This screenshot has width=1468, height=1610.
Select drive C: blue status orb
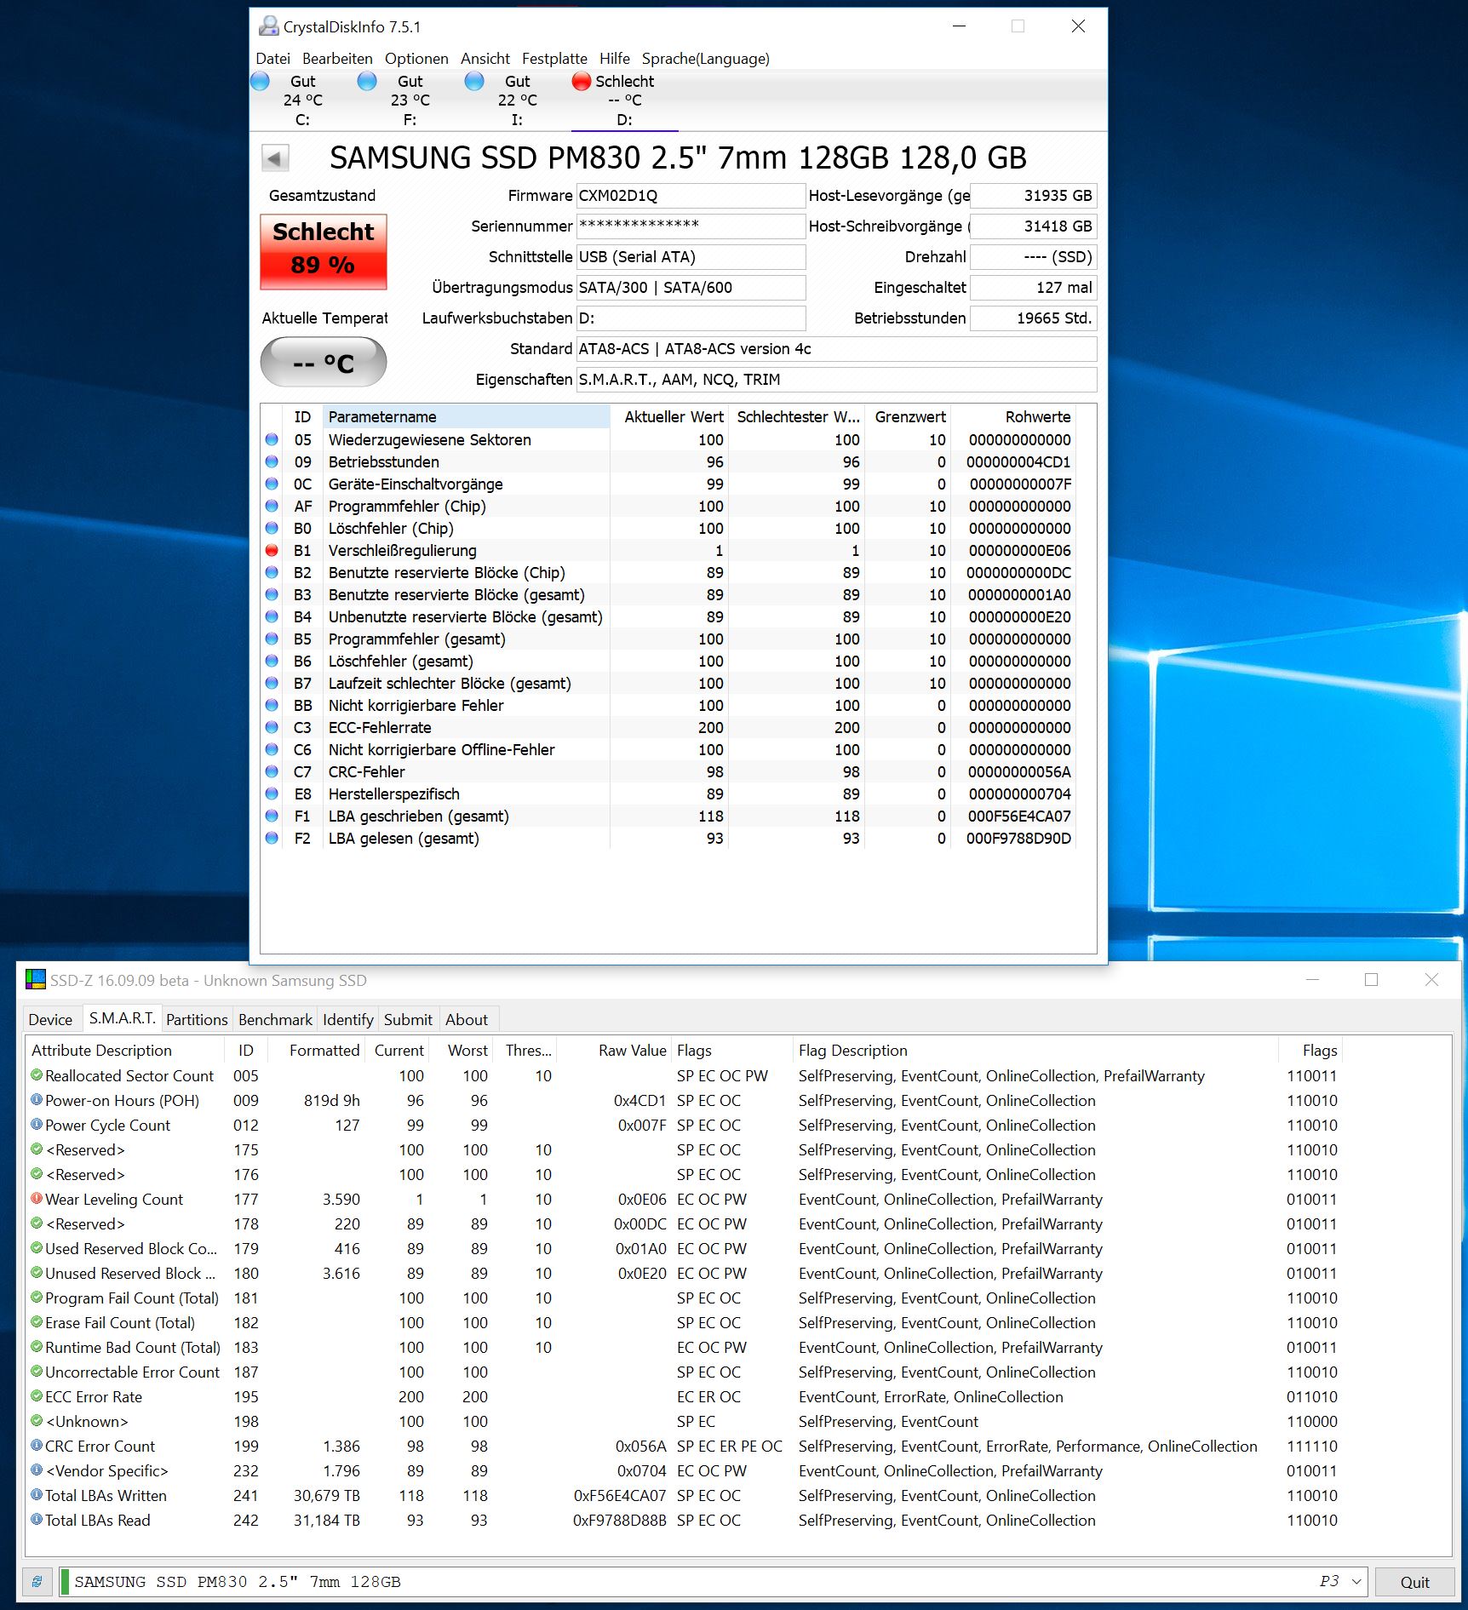coord(261,81)
